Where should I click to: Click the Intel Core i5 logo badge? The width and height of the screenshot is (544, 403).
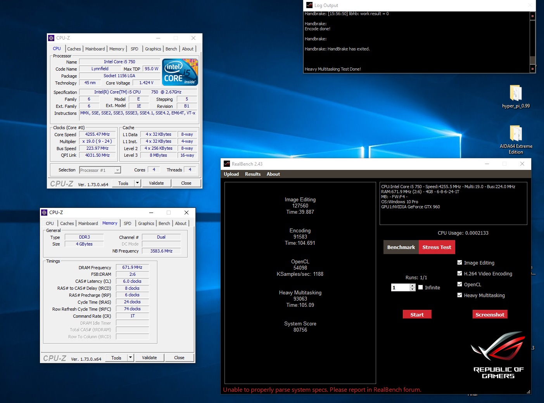(180, 72)
